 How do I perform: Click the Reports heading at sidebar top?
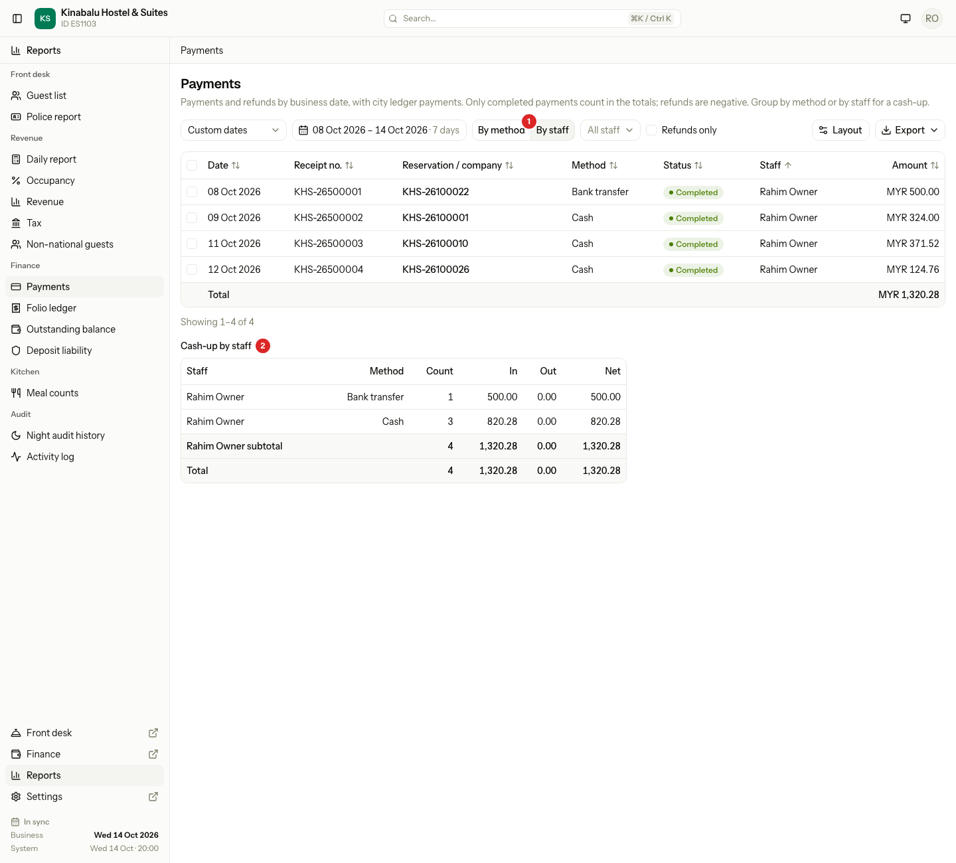(43, 50)
